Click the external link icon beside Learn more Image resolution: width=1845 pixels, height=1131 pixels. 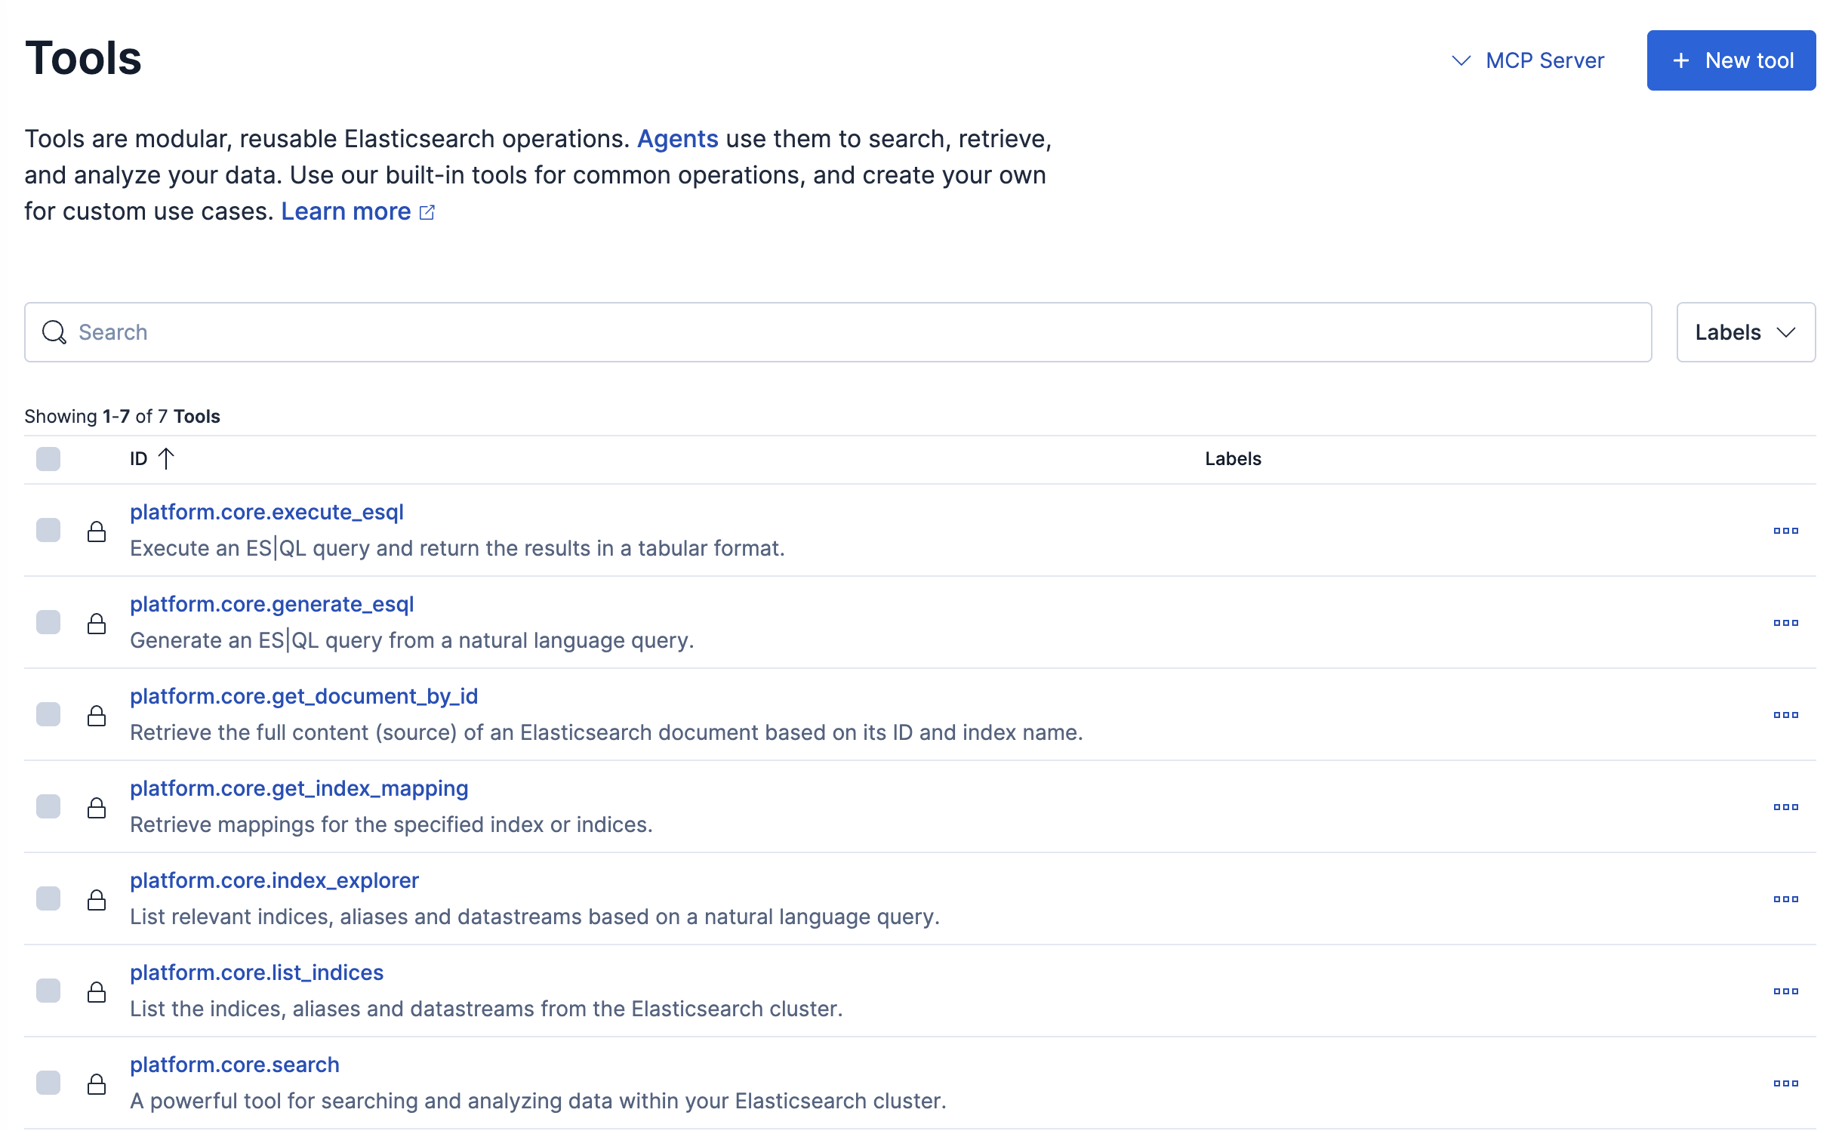click(x=427, y=212)
